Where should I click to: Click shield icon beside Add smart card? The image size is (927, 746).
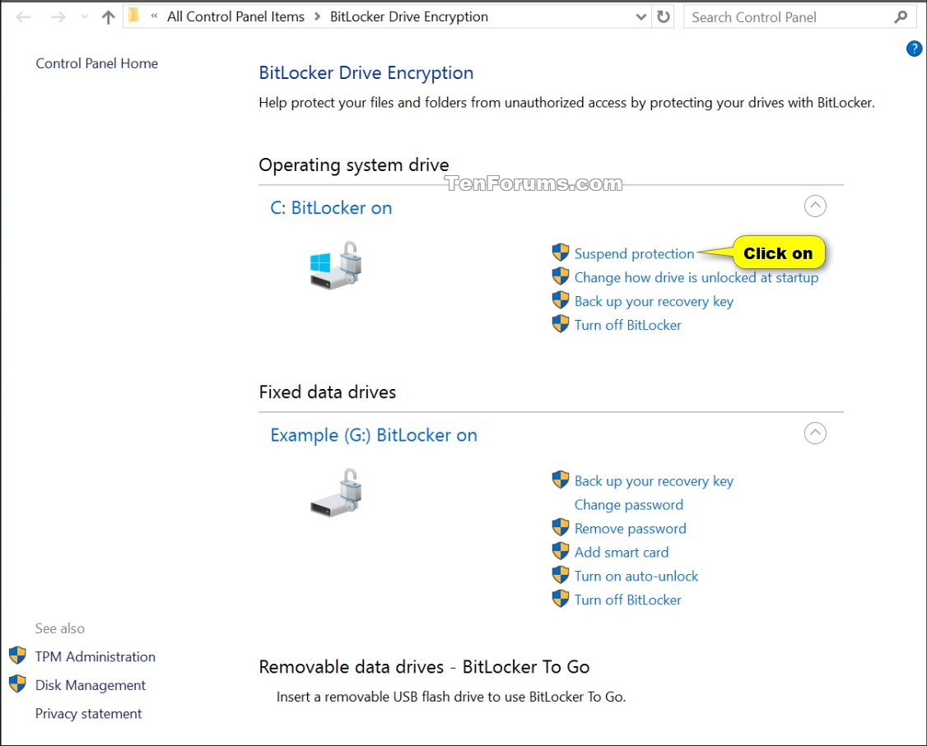coord(561,551)
